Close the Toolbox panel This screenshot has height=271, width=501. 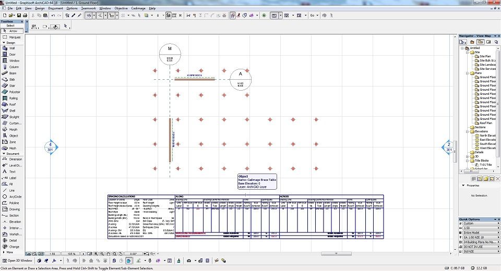[x=22, y=22]
